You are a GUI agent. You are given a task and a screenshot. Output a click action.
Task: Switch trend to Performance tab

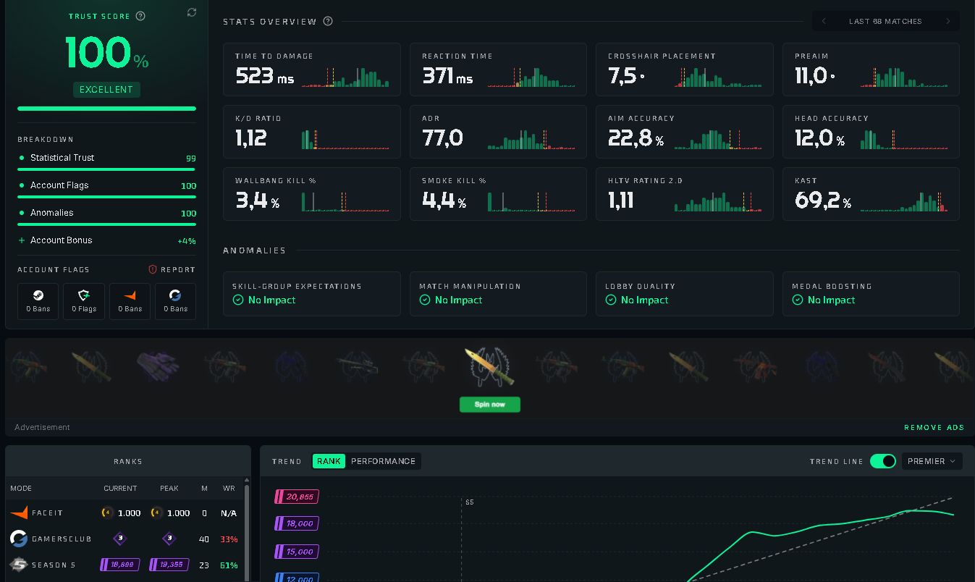pyautogui.click(x=383, y=461)
